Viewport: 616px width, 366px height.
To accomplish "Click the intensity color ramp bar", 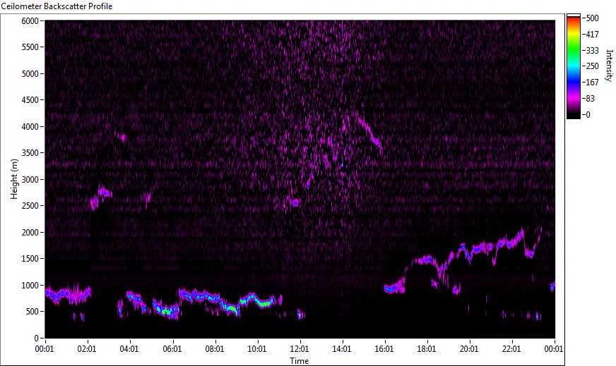I will pos(573,66).
